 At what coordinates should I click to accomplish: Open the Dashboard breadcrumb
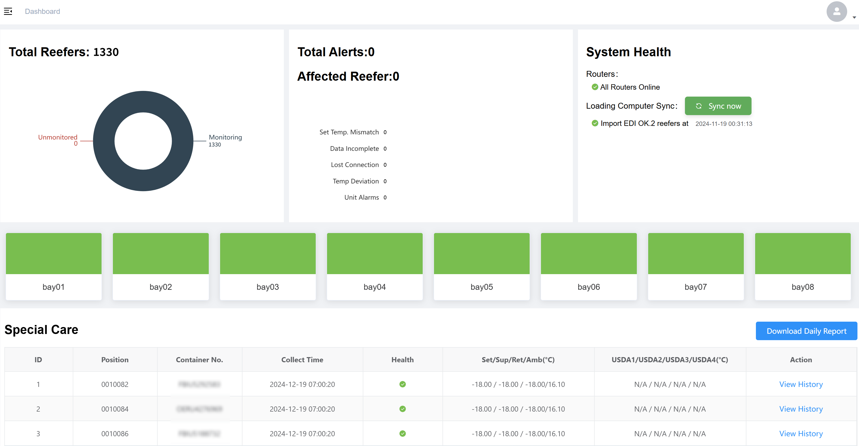pyautogui.click(x=42, y=11)
